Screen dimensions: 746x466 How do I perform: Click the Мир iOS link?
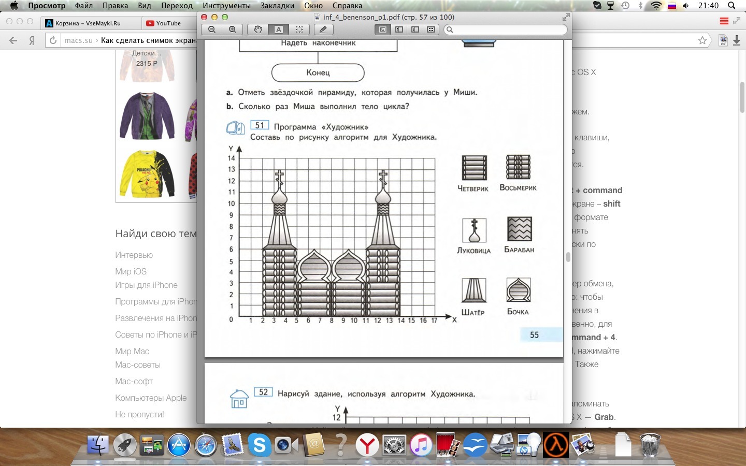(x=131, y=271)
